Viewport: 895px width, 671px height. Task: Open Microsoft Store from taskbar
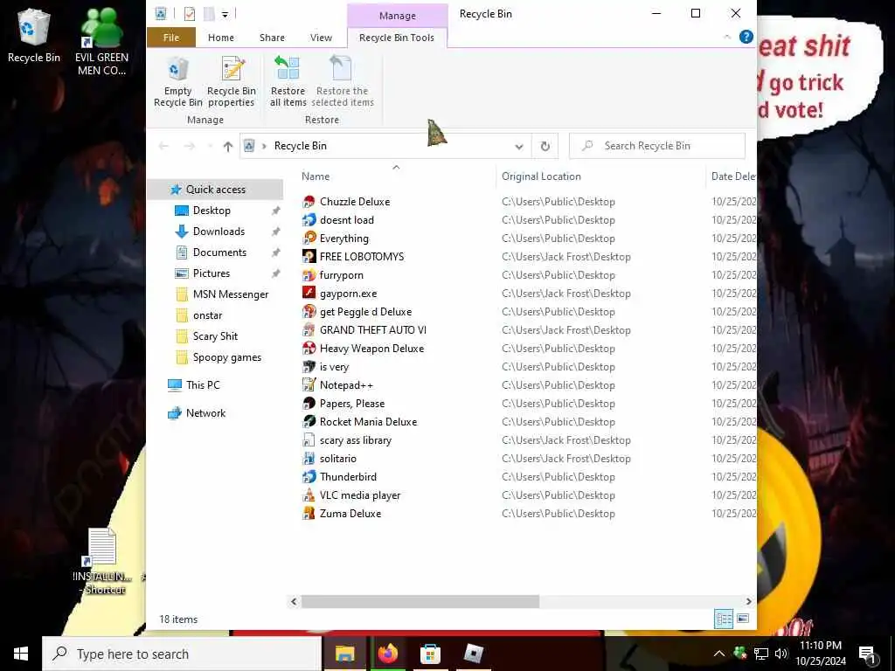click(430, 654)
